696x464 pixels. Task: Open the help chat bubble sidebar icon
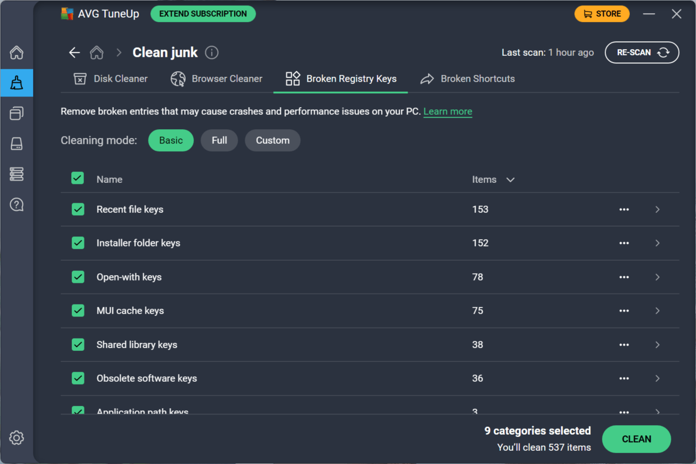coord(17,205)
